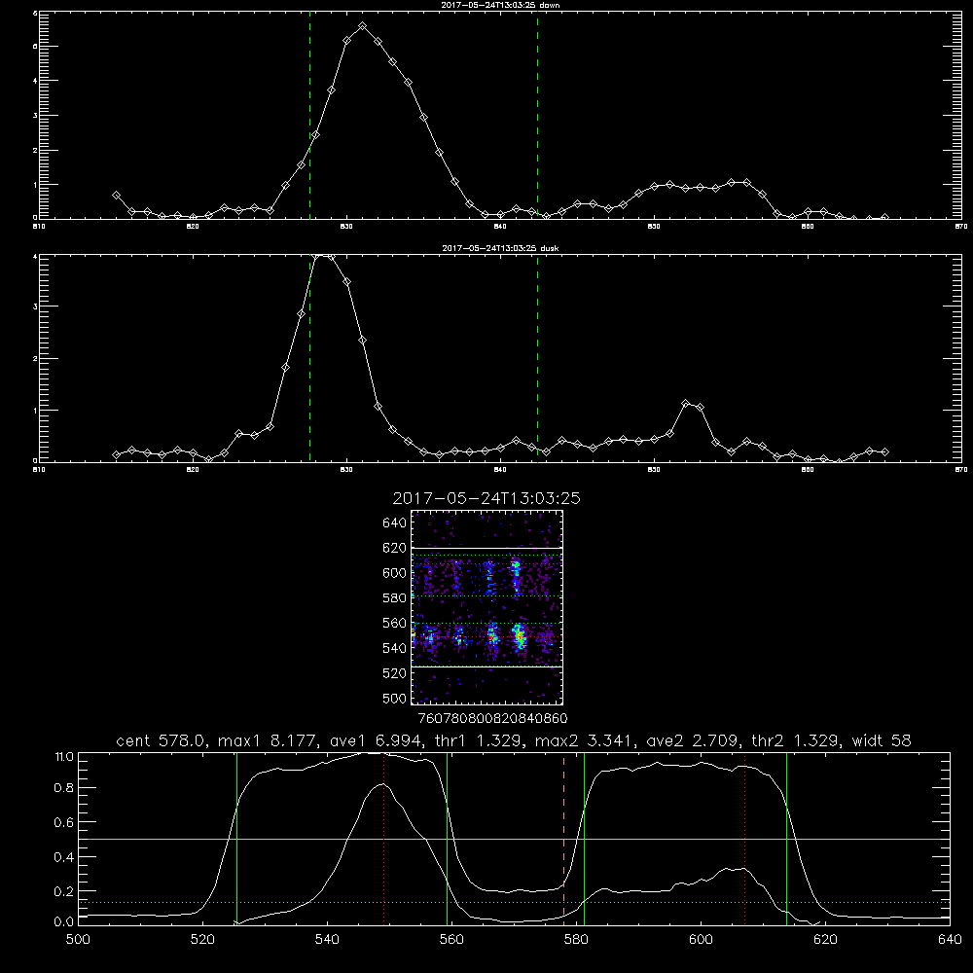Select left green dashed line in dawn plot

[309, 116]
